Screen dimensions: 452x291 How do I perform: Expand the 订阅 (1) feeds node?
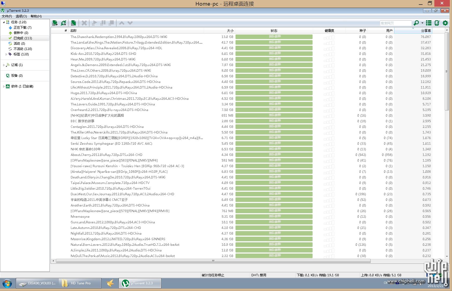(4, 65)
